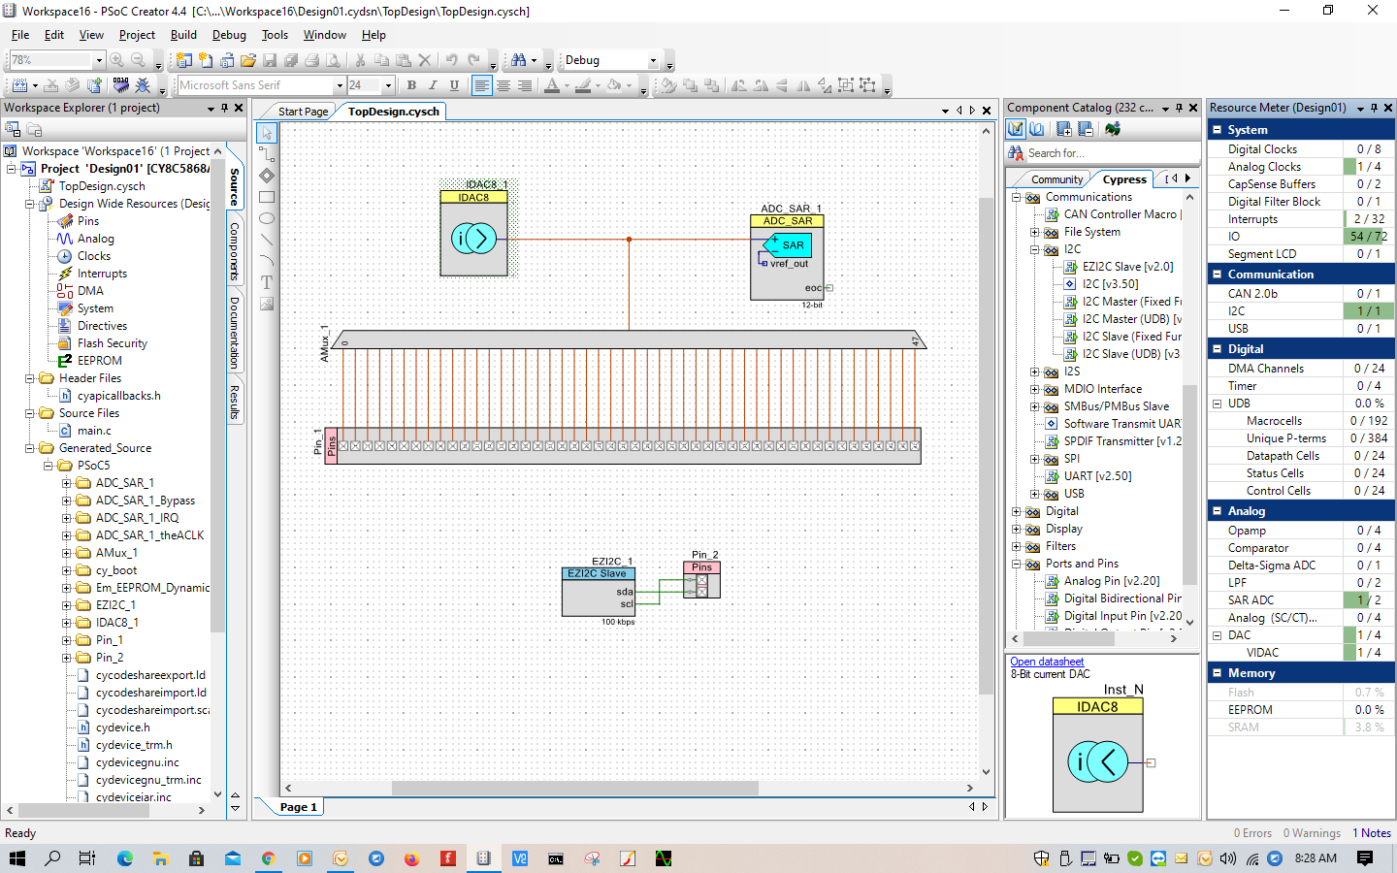Pin the Workspace Explorer panel
This screenshot has width=1397, height=873.
coord(224,108)
